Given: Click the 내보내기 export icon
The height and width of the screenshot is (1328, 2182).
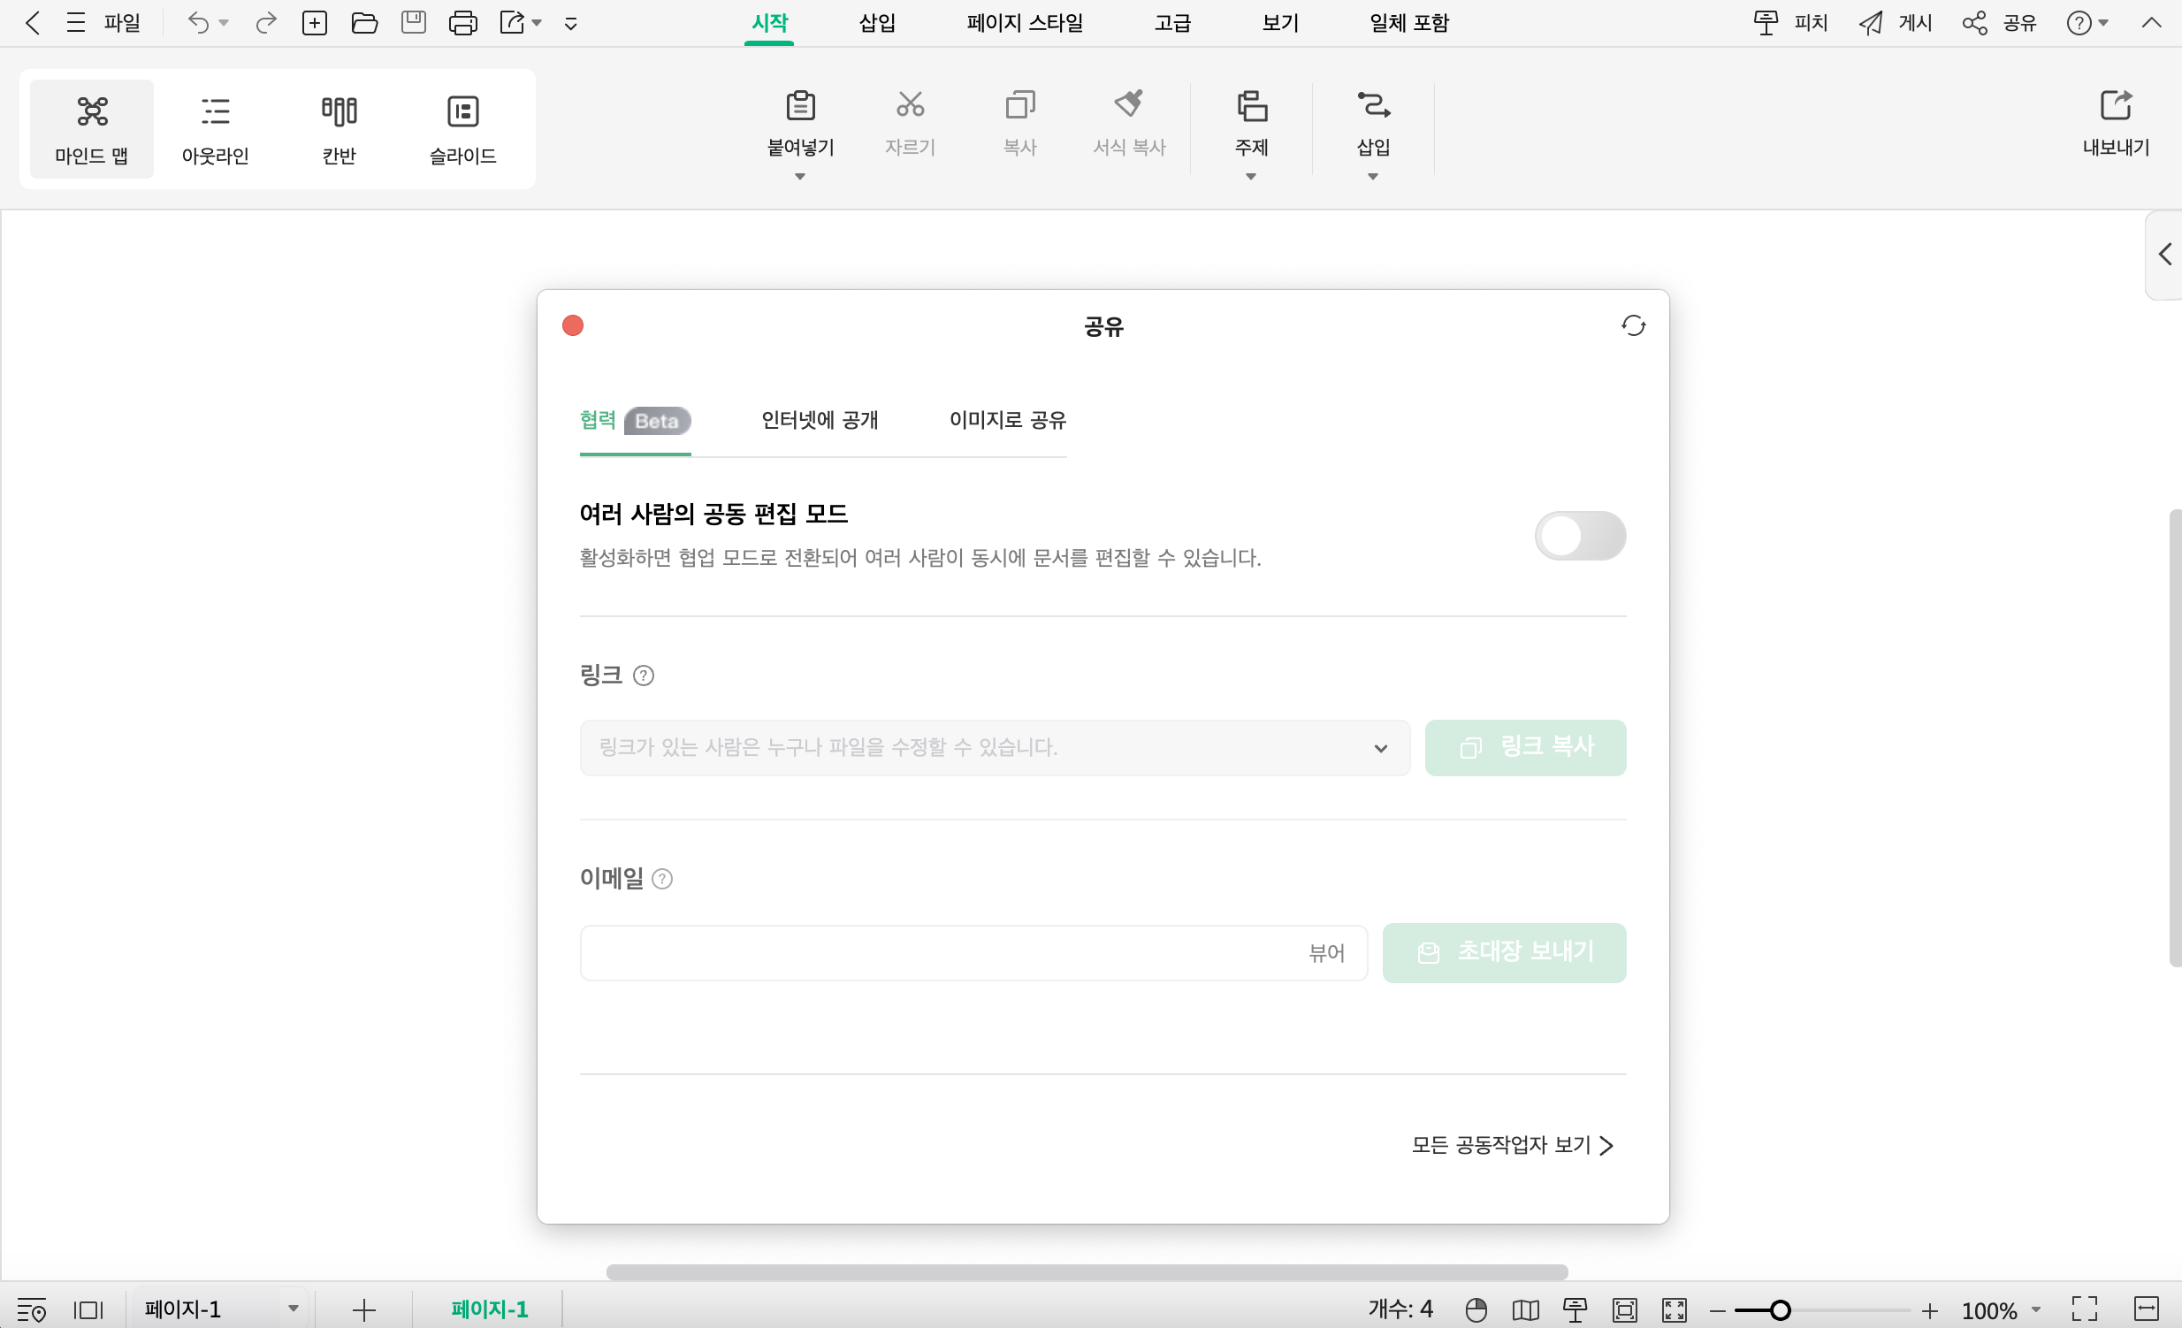Looking at the screenshot, I should click(2116, 105).
